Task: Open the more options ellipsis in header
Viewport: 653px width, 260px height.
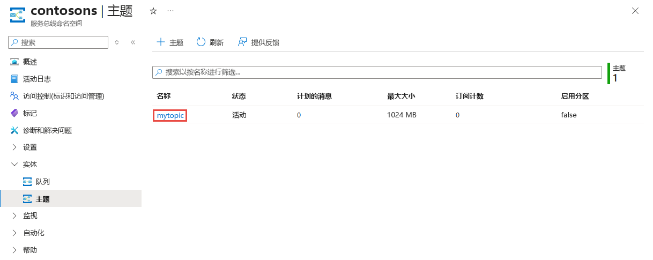Action: click(170, 11)
